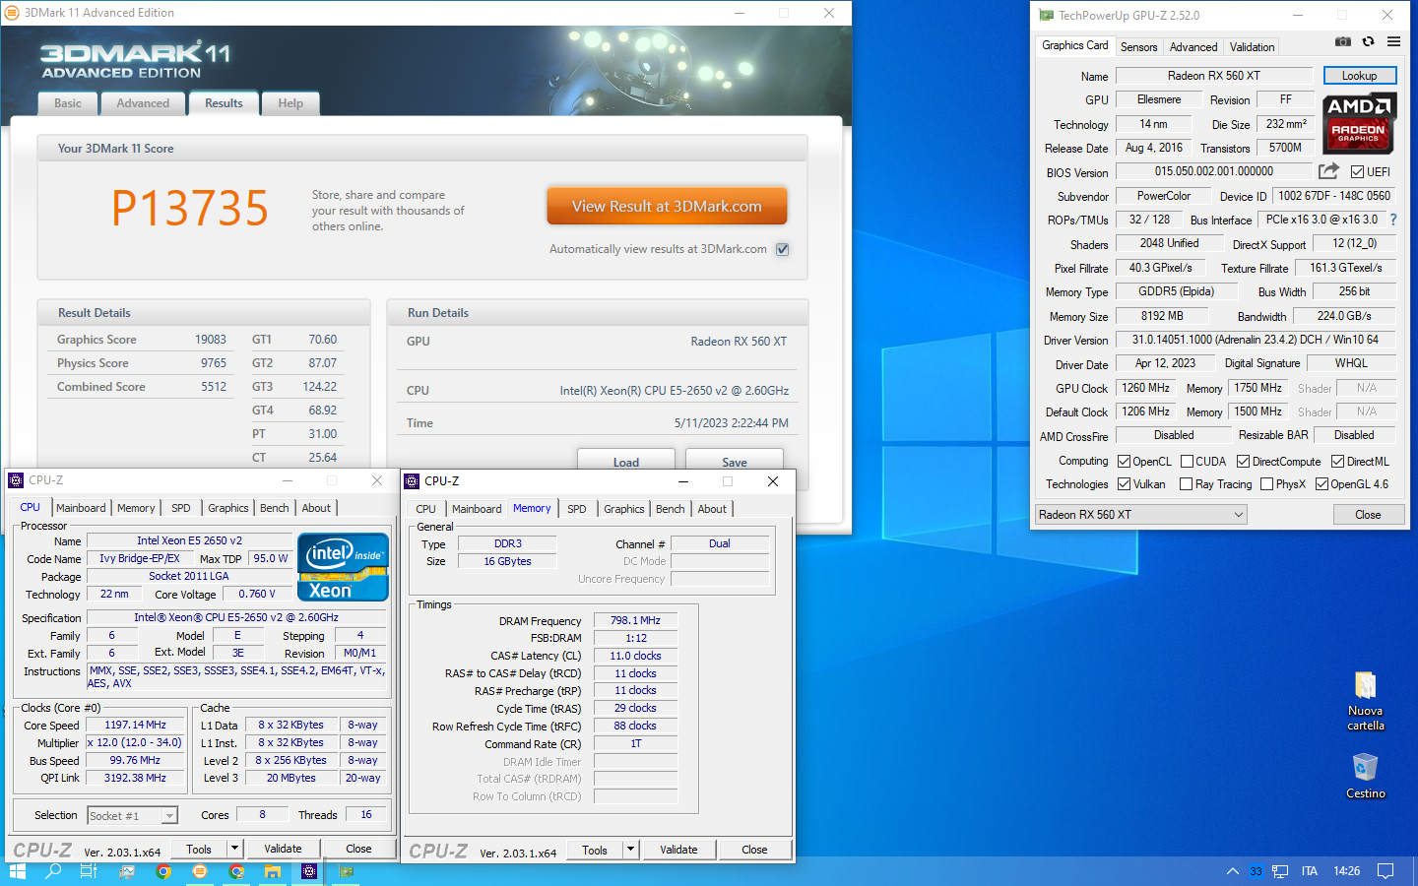Toggle the Vulkan checkbox
The image size is (1418, 886).
pos(1124,484)
